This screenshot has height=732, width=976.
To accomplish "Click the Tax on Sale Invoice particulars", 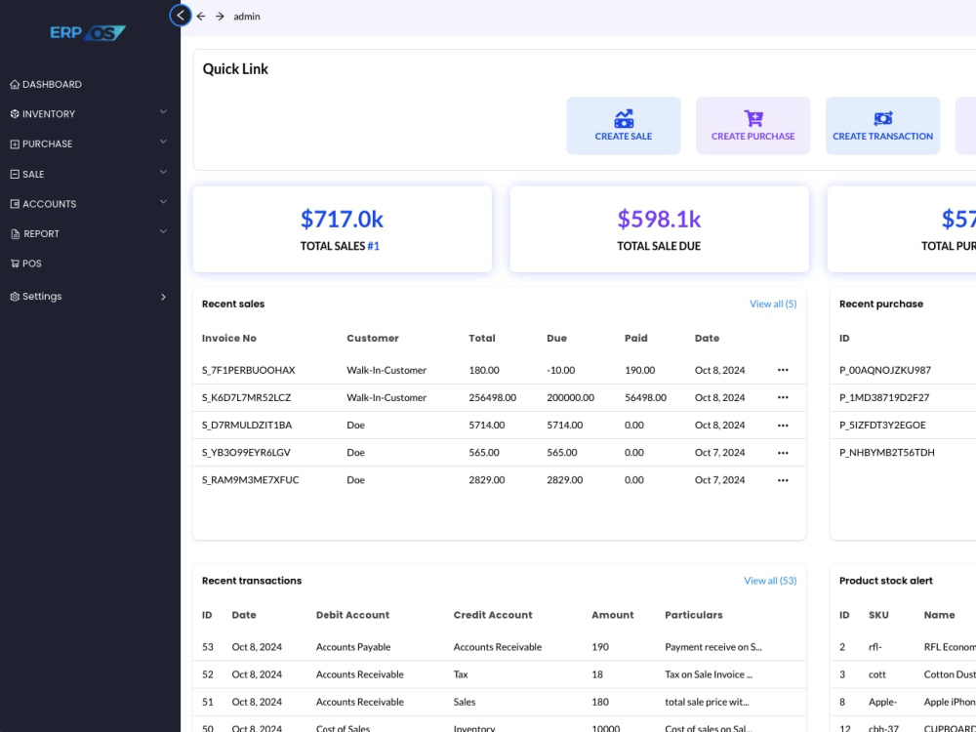I will (709, 674).
